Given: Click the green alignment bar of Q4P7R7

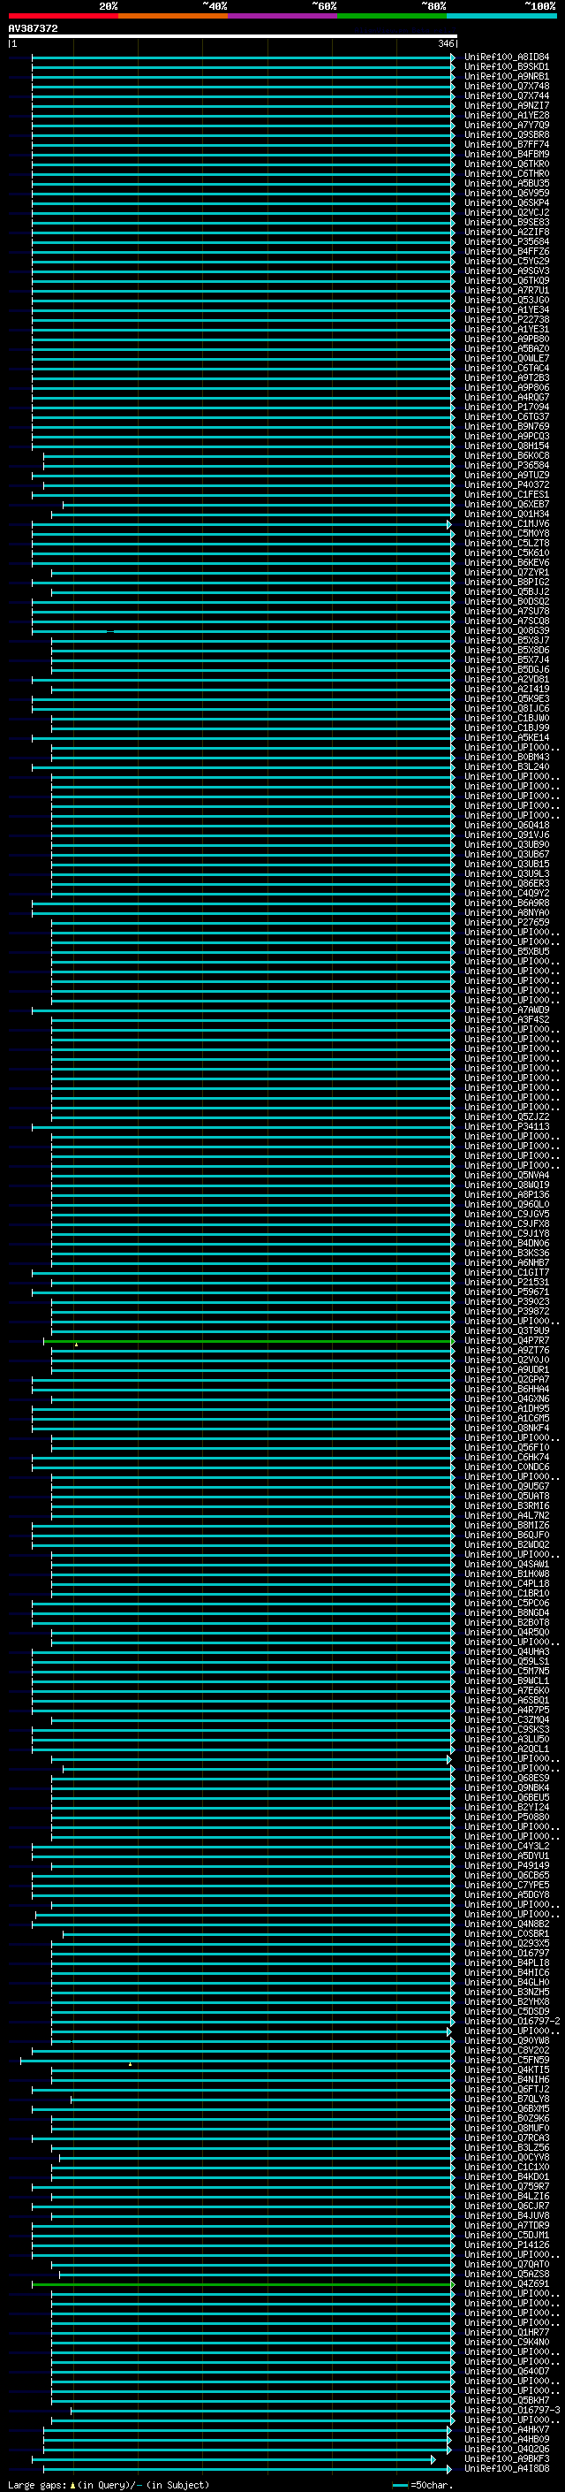Looking at the screenshot, I should [248, 1341].
